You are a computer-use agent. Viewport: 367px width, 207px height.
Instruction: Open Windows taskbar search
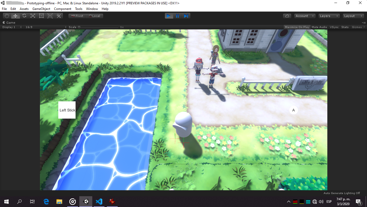click(x=19, y=201)
